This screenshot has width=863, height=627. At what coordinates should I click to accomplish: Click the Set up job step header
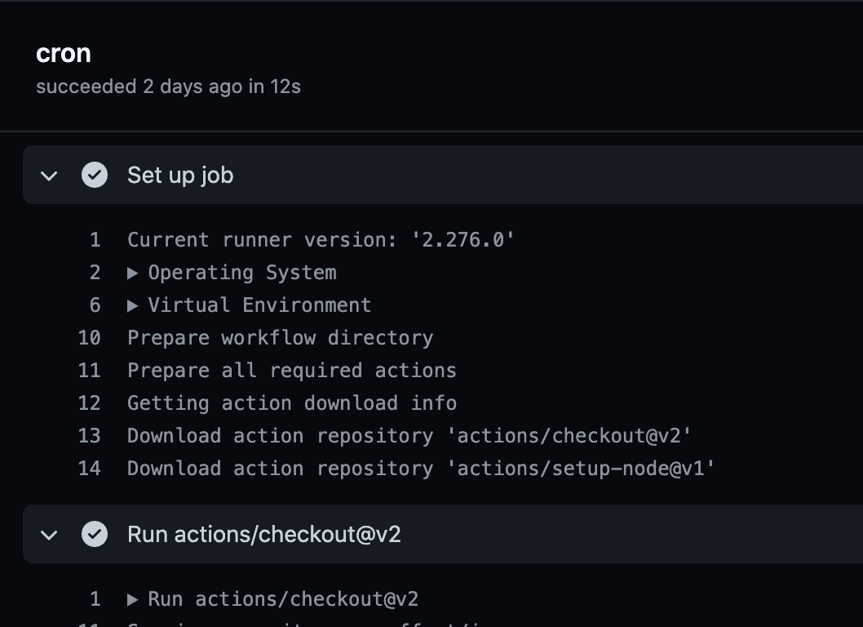[x=179, y=175]
